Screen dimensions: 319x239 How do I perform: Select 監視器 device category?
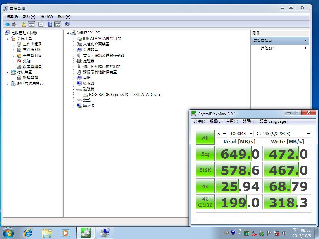point(89,83)
